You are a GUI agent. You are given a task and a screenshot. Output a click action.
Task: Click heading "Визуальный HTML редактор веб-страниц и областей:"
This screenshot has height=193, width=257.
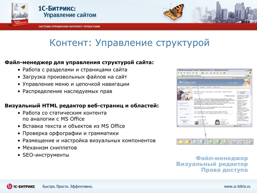point(82,106)
